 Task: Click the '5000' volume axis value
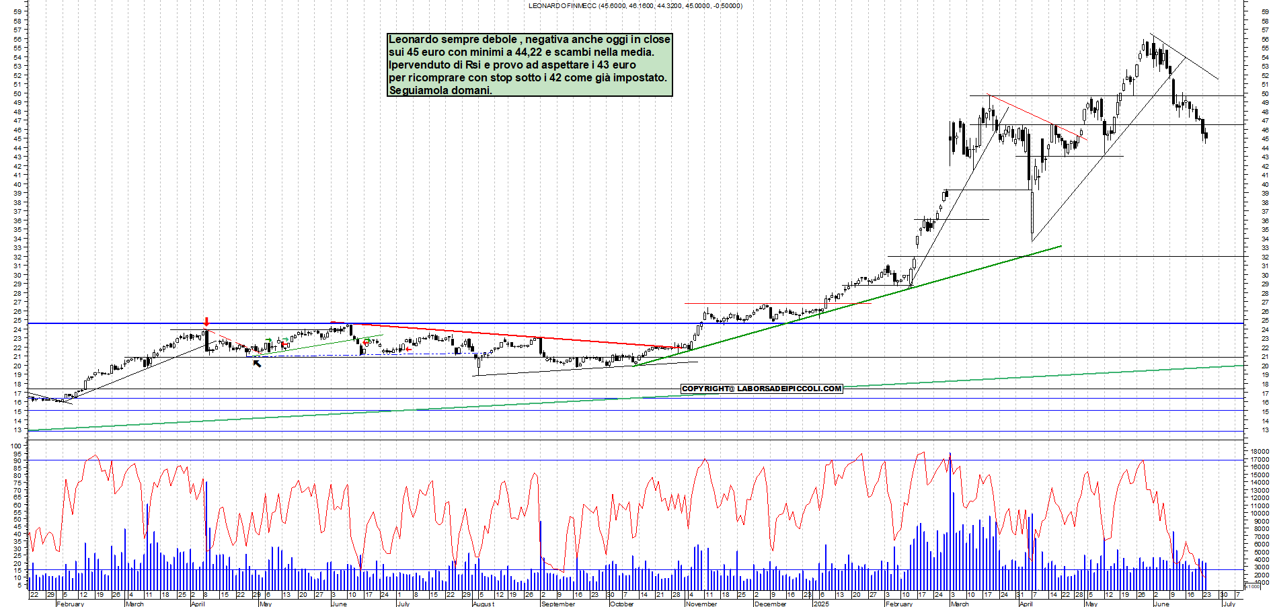point(1261,552)
